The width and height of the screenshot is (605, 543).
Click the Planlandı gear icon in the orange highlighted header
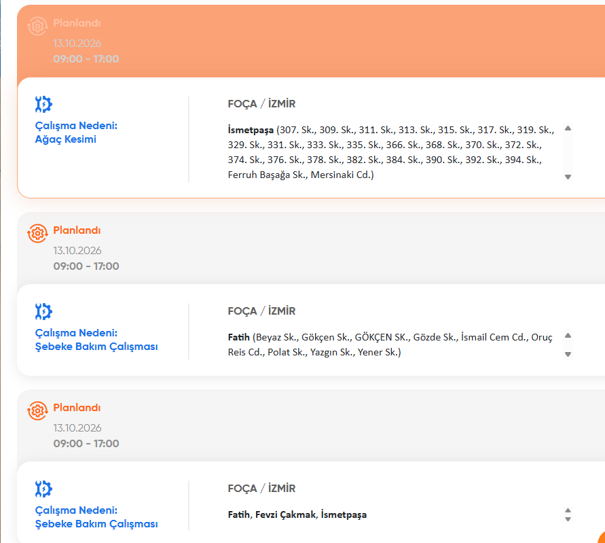37,26
